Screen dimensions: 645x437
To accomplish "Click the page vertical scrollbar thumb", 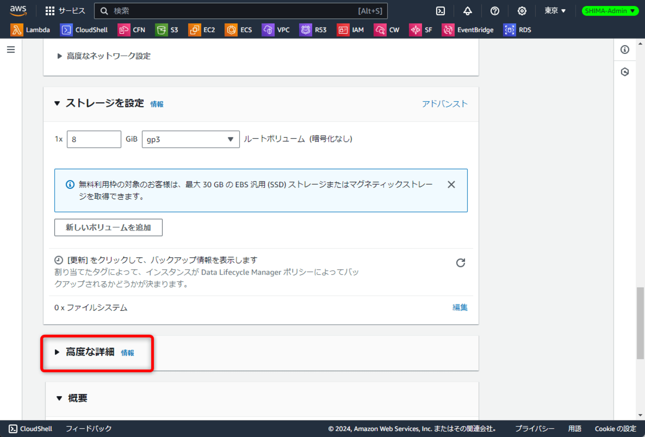I will 640,323.
